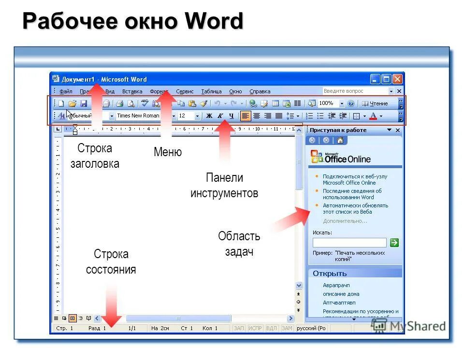Open Print Preview icon
This screenshot has height=348, width=464.
131,103
